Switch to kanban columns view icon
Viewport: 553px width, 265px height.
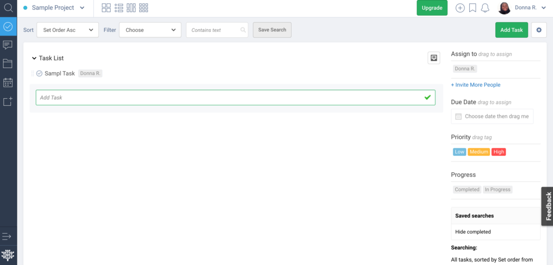[131, 8]
